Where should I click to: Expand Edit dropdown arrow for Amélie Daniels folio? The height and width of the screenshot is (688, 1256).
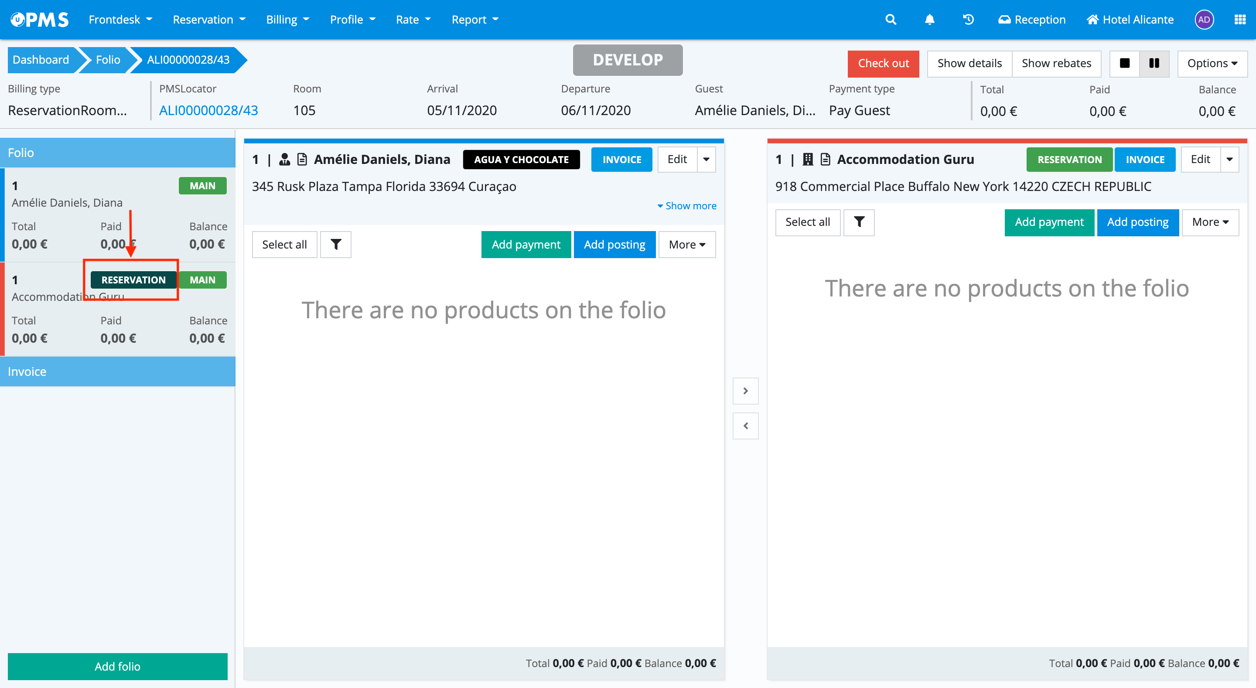tap(706, 160)
